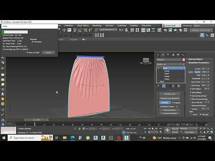Open the Modifier List dropdown
The image size is (215, 161).
171,64
